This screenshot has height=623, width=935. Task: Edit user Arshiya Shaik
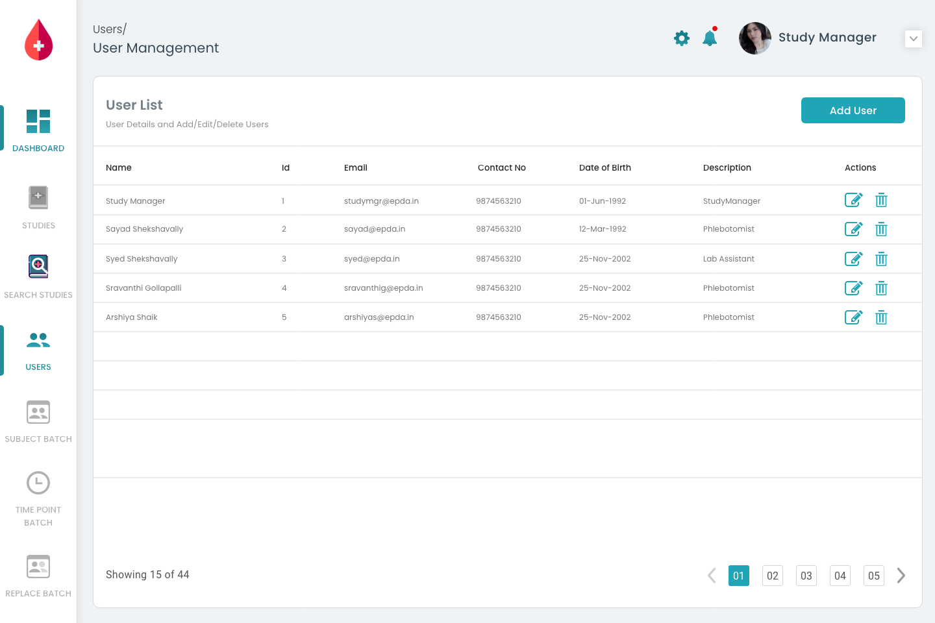pyautogui.click(x=853, y=317)
